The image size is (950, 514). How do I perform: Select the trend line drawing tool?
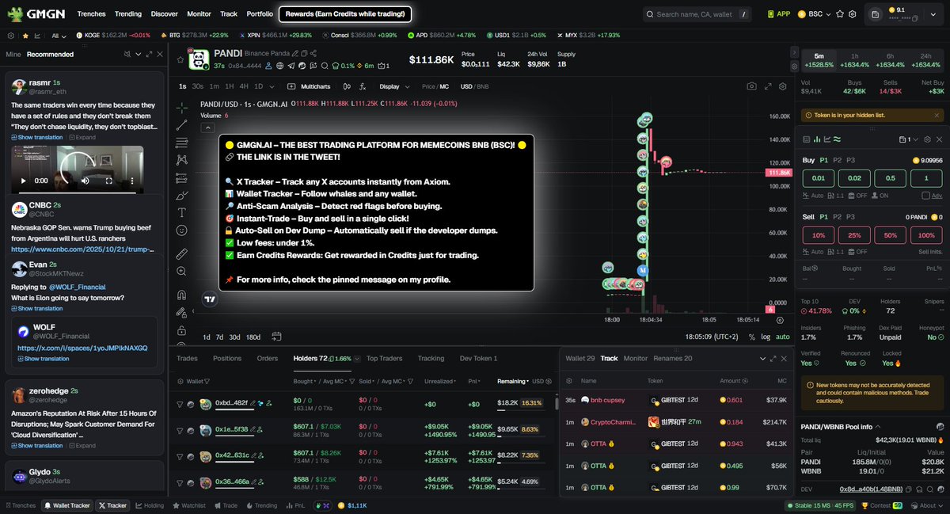coord(182,124)
